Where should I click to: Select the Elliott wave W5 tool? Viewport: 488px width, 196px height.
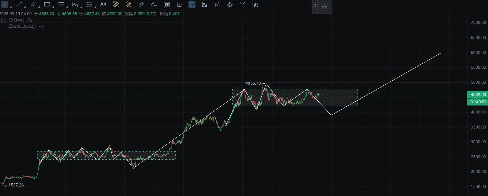75,4
